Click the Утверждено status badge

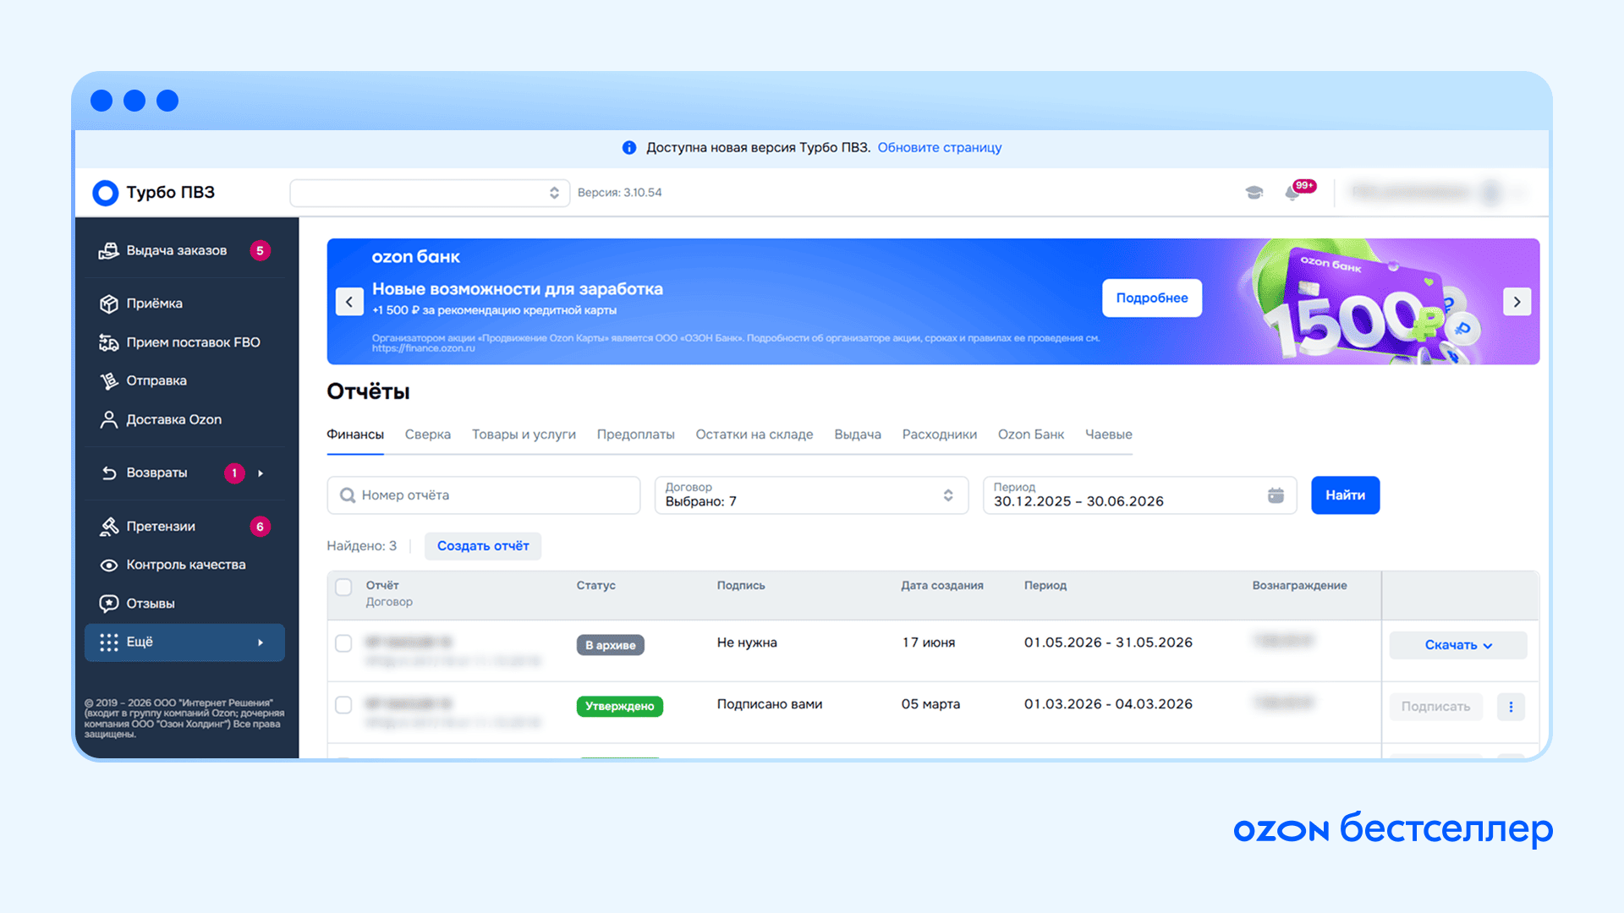pos(620,707)
